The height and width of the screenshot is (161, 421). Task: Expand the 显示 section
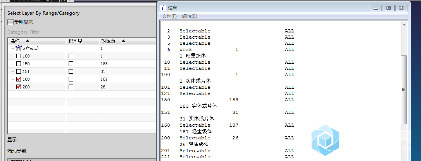pos(12,140)
